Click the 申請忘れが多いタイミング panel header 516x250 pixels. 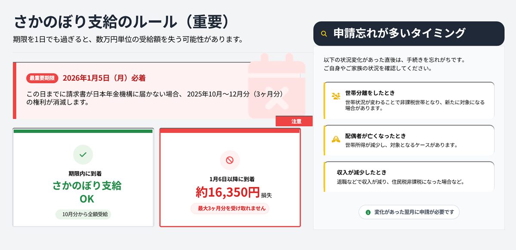coord(408,33)
